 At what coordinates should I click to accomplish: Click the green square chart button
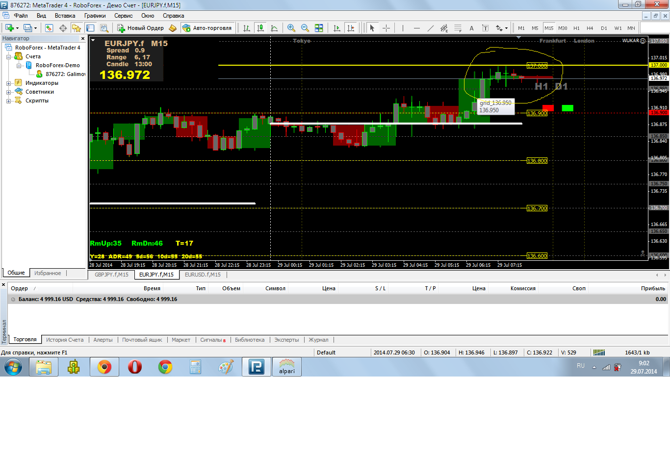coord(567,108)
